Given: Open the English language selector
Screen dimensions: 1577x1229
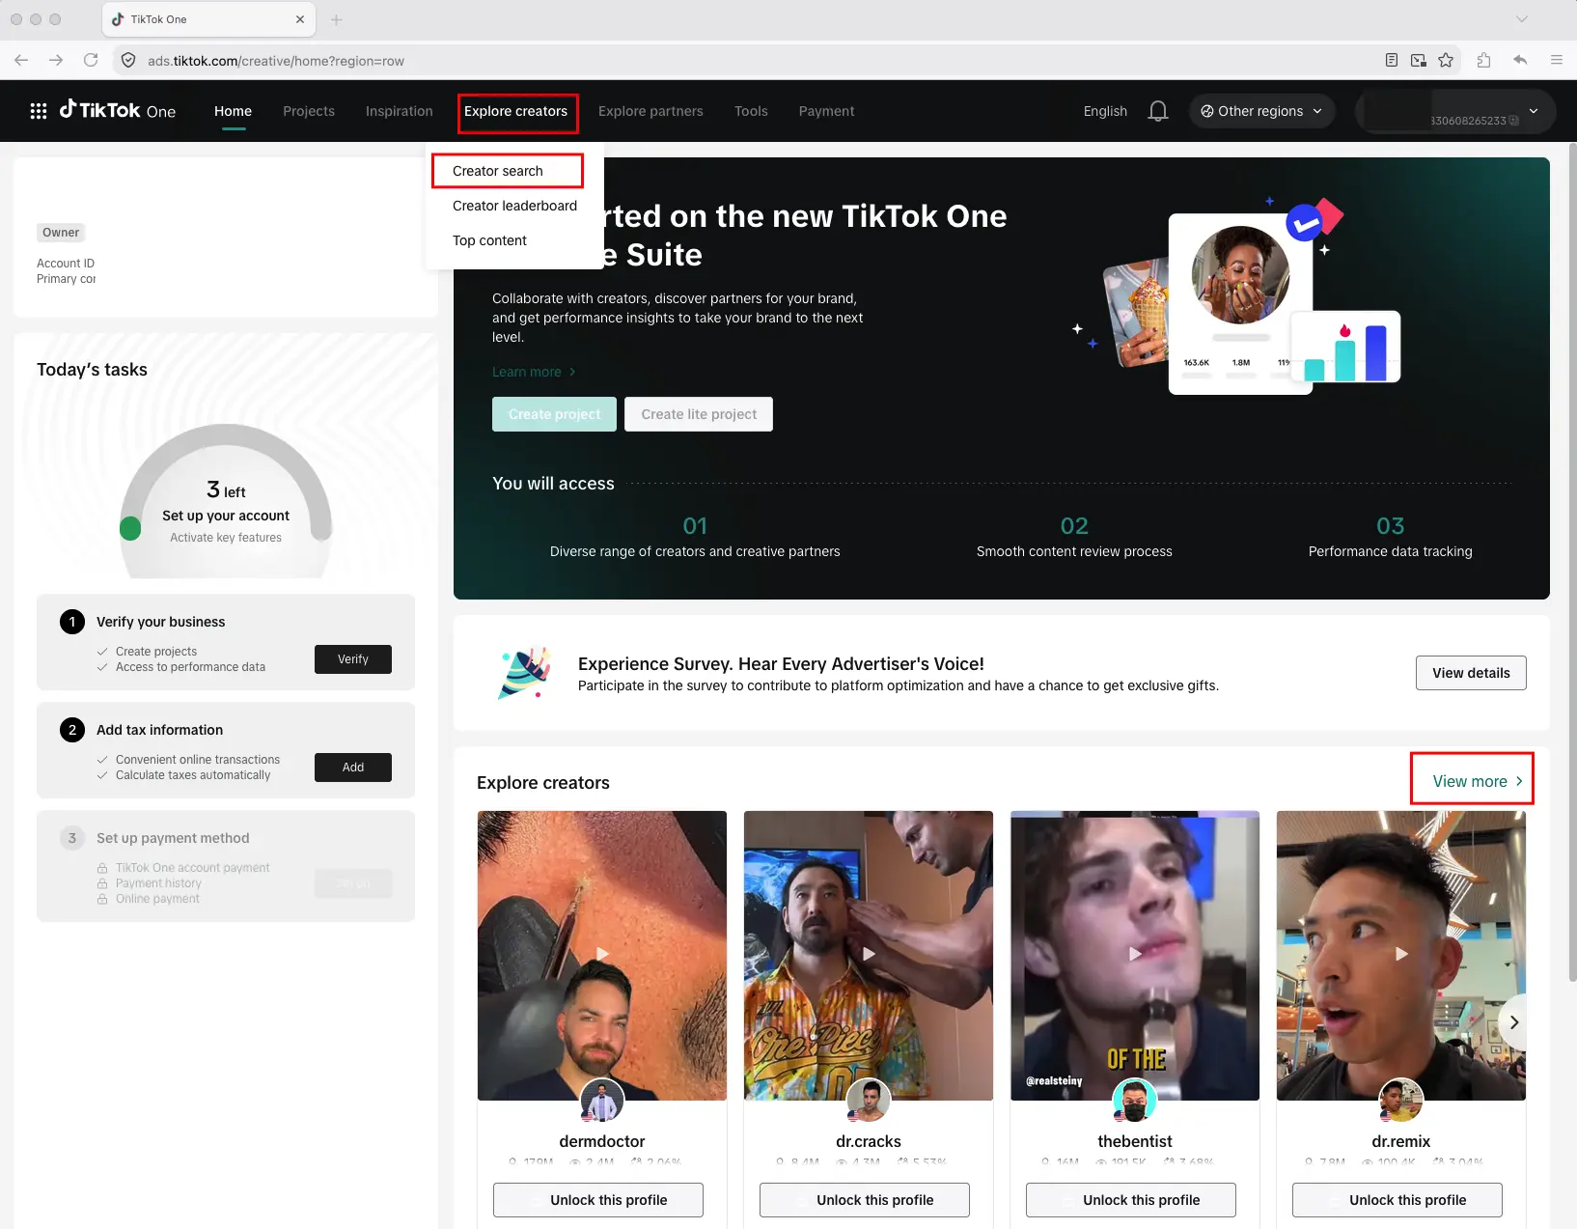Looking at the screenshot, I should pos(1105,111).
